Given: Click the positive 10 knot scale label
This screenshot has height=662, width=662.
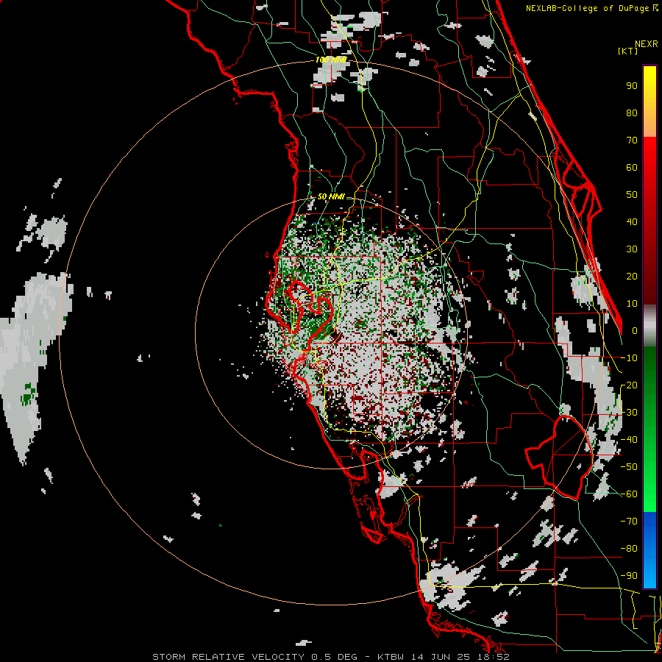Looking at the screenshot, I should coord(632,304).
